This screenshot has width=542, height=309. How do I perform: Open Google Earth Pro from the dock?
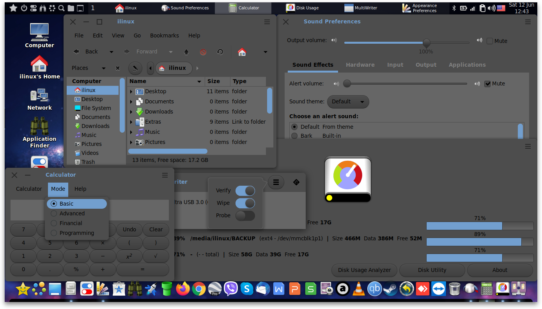pos(215,289)
